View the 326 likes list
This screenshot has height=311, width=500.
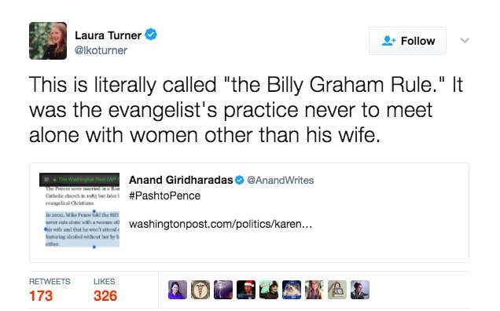coord(105,291)
